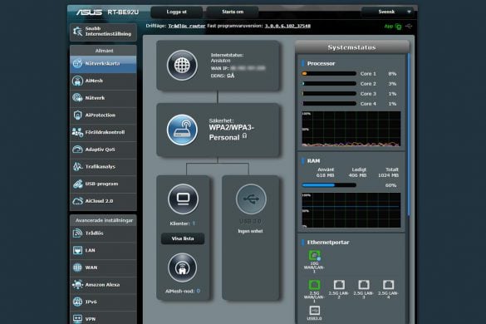Click the internet globe icon
Viewport: 486px width, 324px height.
pyautogui.click(x=182, y=66)
